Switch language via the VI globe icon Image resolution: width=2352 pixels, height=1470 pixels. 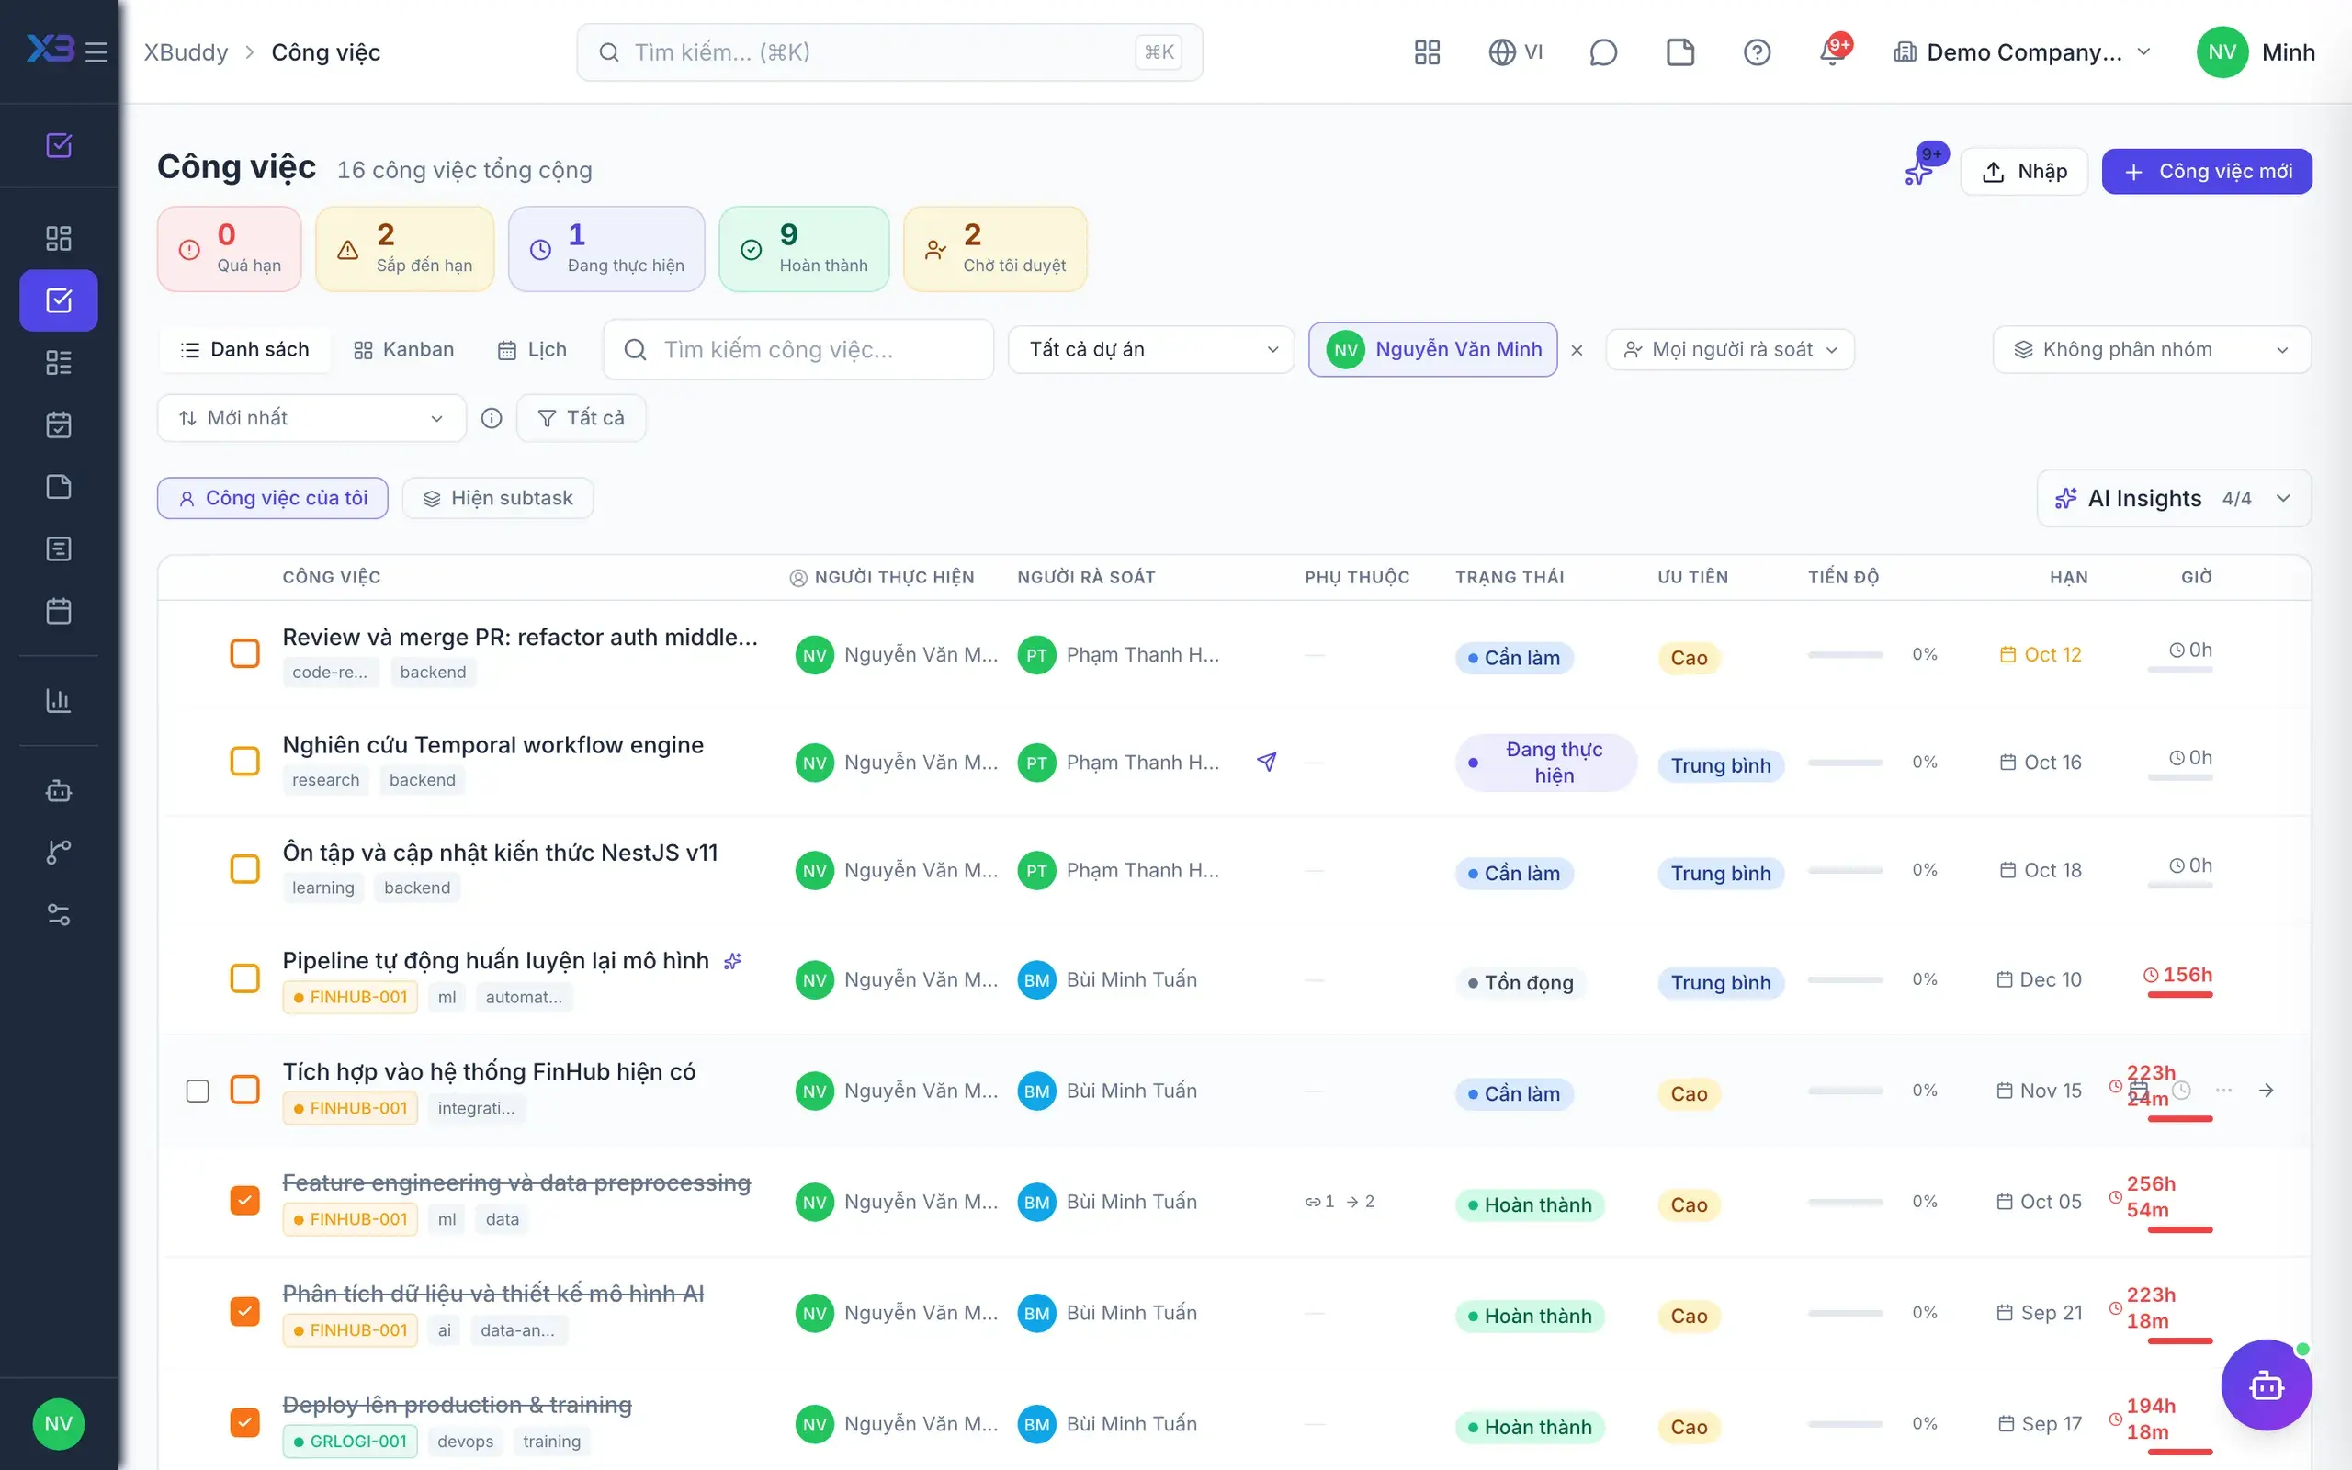pos(1515,51)
